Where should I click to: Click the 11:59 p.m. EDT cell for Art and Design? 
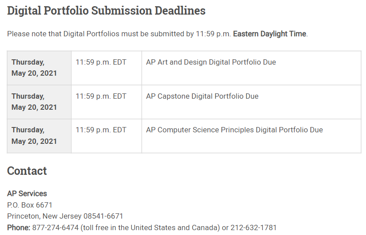[101, 62]
